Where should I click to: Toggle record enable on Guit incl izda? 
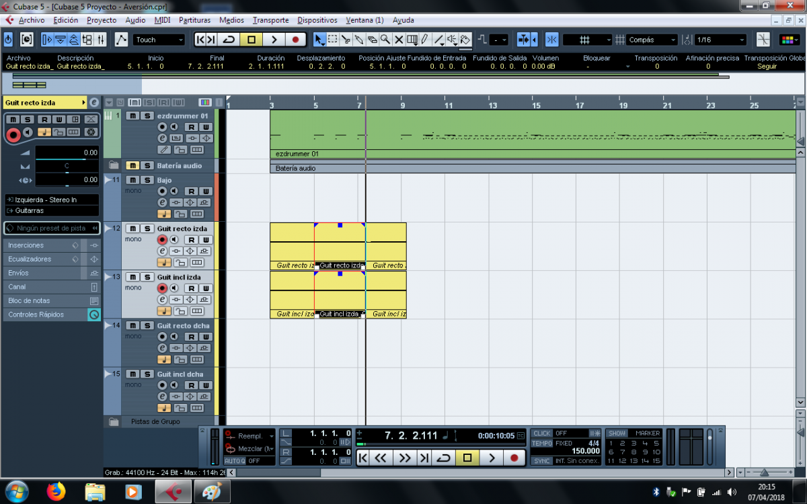(x=162, y=288)
